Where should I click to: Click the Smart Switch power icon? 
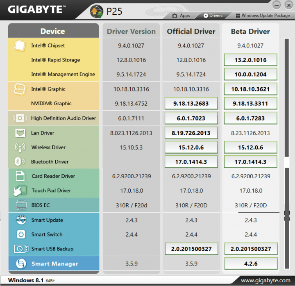[21, 234]
